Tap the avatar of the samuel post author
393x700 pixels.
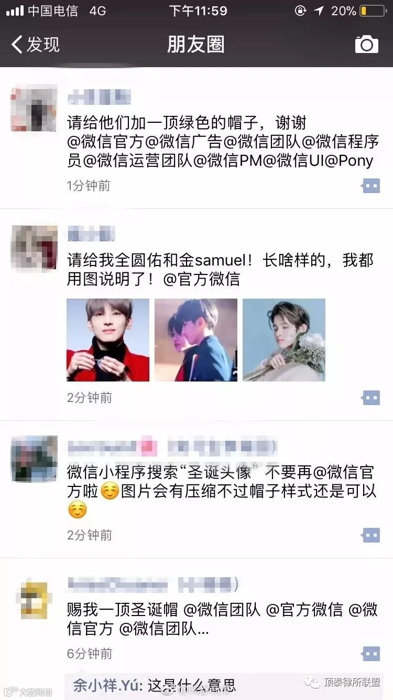pos(34,248)
